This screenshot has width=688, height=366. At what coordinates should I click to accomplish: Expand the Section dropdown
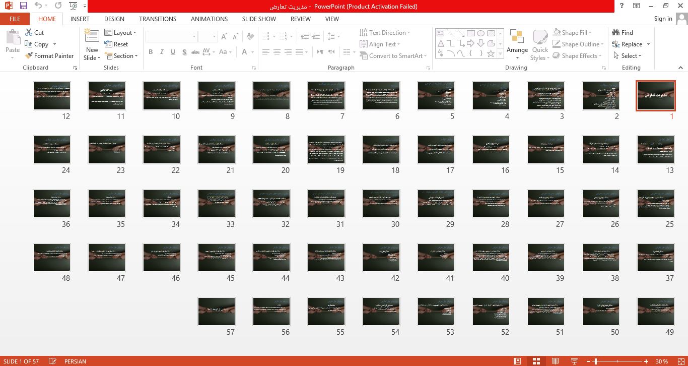121,56
